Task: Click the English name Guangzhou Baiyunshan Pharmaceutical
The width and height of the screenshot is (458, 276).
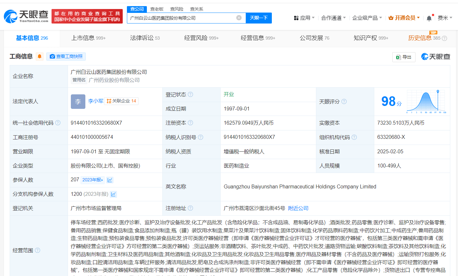Action: coord(300,186)
